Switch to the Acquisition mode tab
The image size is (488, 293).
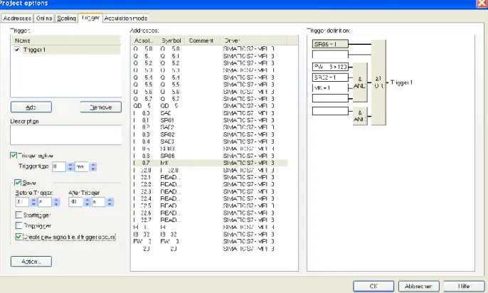point(126,18)
